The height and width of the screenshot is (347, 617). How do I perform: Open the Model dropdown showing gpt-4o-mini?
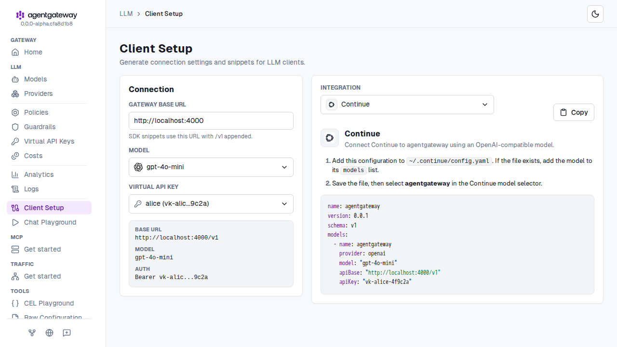pyautogui.click(x=211, y=167)
